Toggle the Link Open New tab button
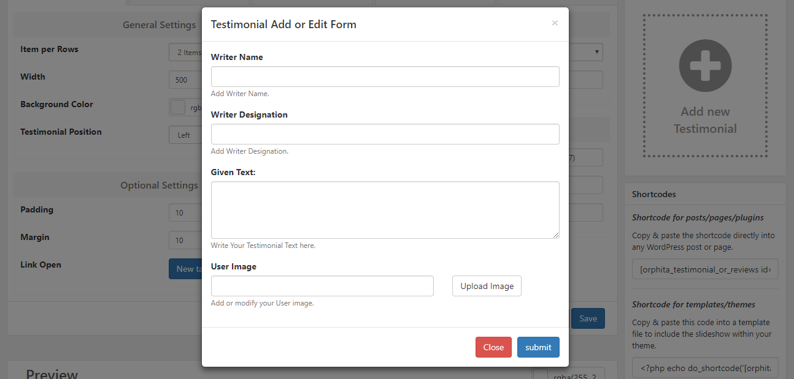The width and height of the screenshot is (794, 379). (x=186, y=269)
